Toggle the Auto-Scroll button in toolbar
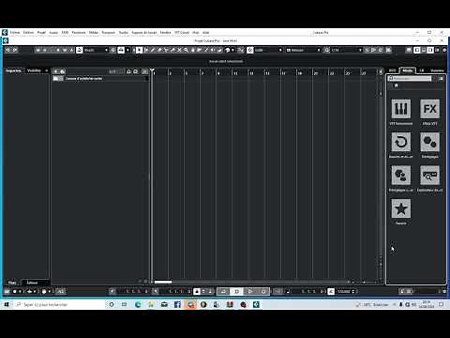450x338 pixels. tap(121, 50)
